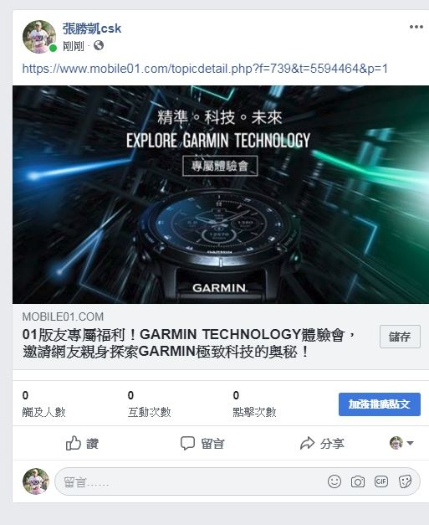Open the 01版友專屬福利 article headline
429x525 pixels.
[189, 343]
